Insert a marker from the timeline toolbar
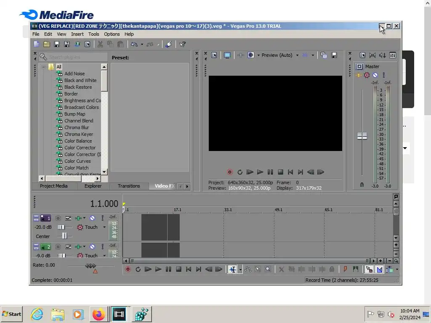 click(345, 270)
